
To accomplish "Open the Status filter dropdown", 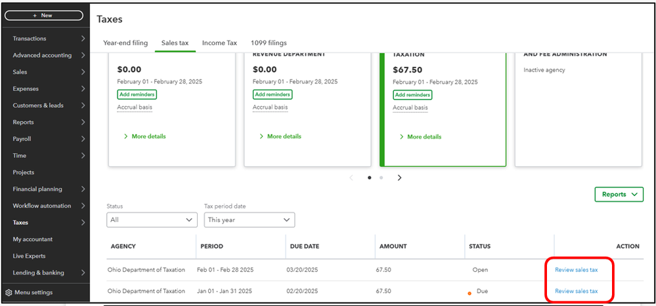I will 152,220.
